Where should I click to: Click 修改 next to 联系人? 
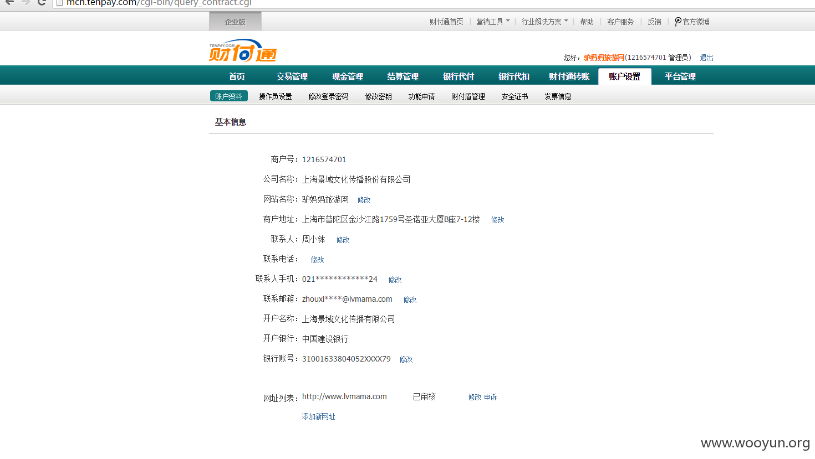[343, 240]
